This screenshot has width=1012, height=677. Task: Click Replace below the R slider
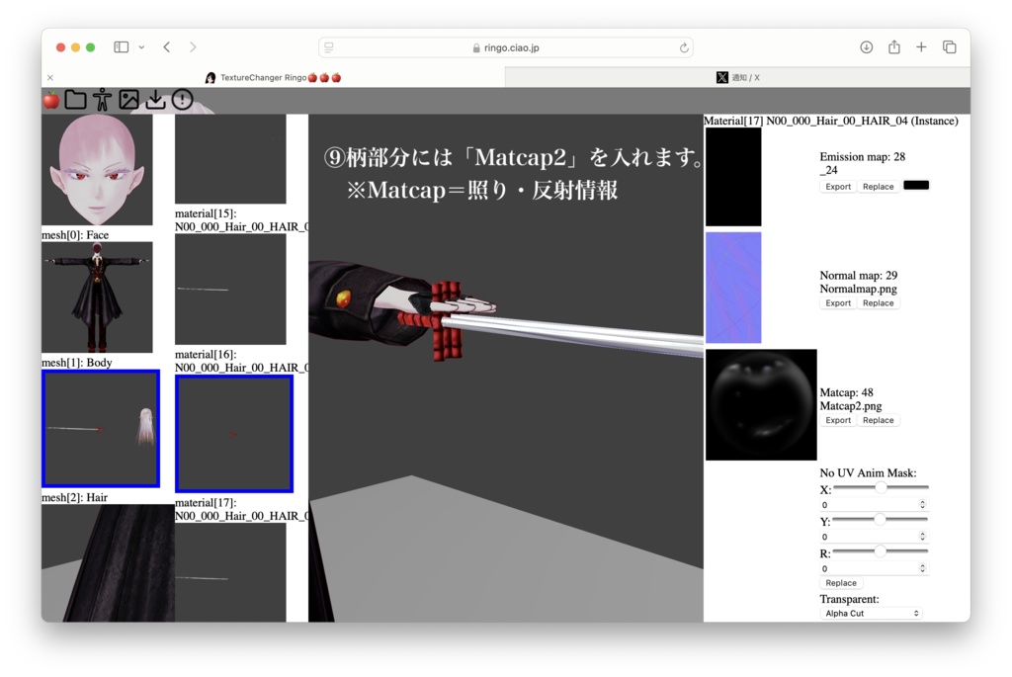pyautogui.click(x=840, y=582)
